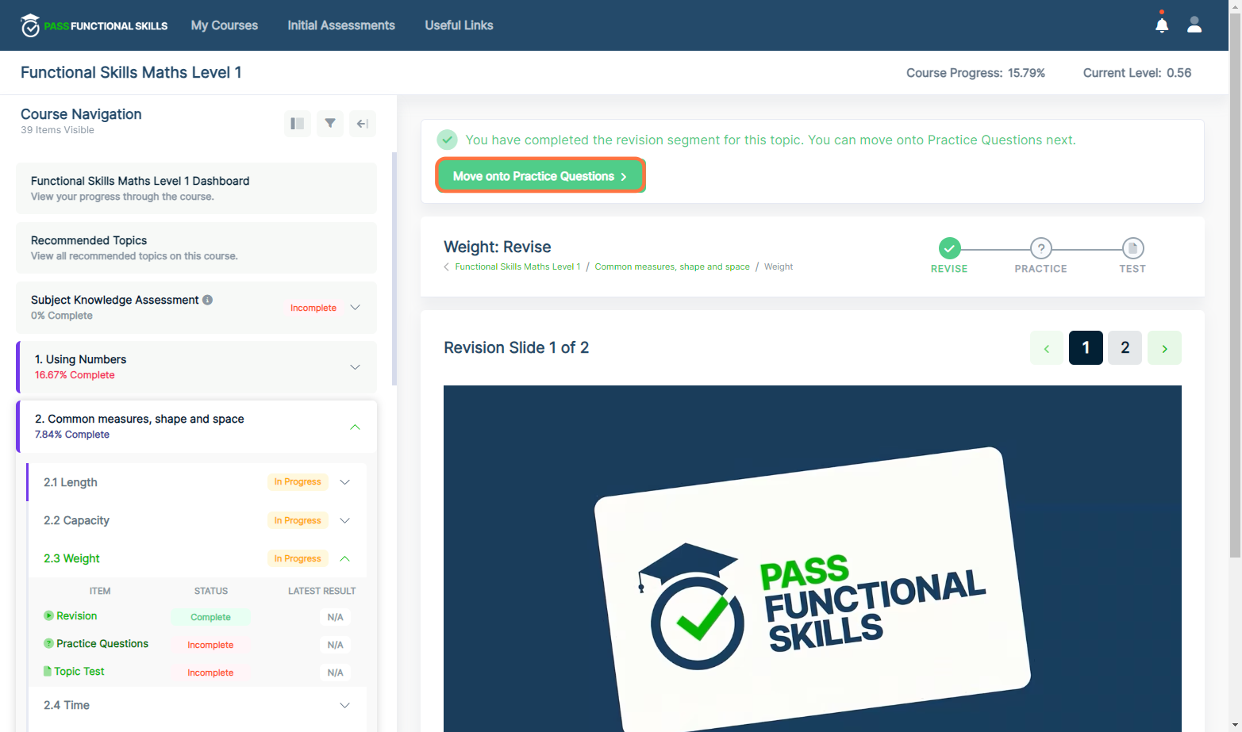Click the 16.67% Complete text
The width and height of the screenshot is (1242, 732).
click(75, 375)
